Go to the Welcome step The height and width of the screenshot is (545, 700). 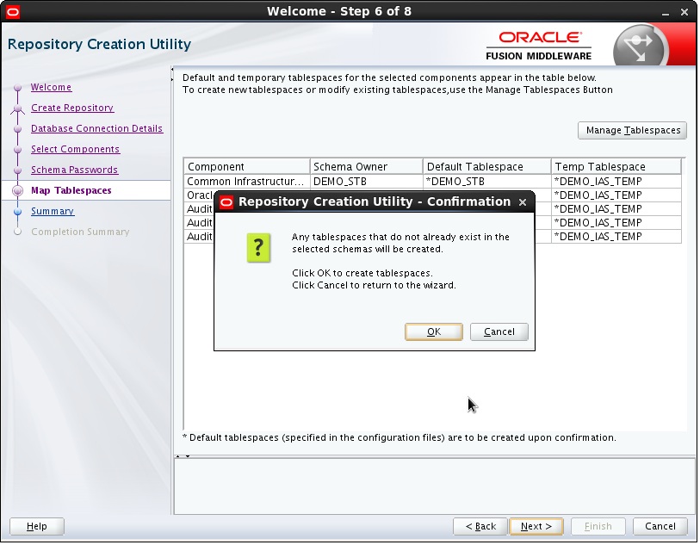coord(52,88)
